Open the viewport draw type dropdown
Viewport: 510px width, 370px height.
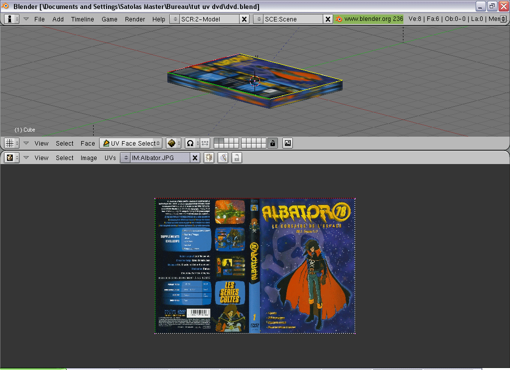tap(173, 143)
